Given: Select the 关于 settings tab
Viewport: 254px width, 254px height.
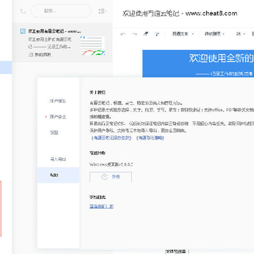Looking at the screenshot, I should tap(58, 175).
